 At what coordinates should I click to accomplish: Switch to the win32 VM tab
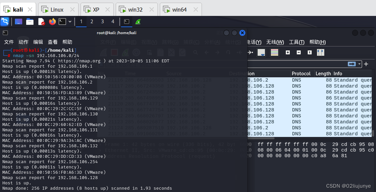coord(137,10)
